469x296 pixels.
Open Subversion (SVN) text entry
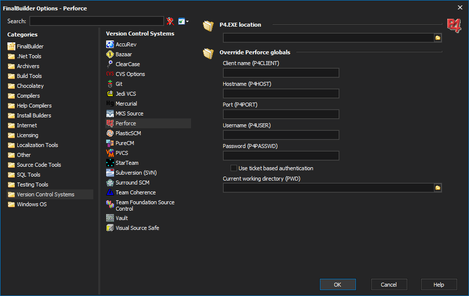136,173
